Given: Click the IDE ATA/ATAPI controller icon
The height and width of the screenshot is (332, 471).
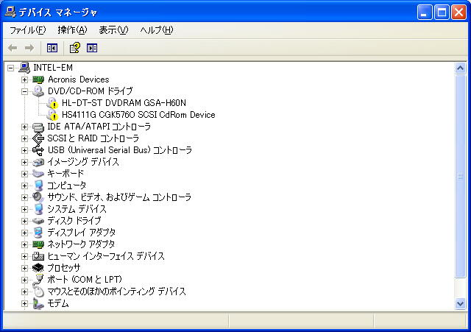Looking at the screenshot, I should click(38, 127).
